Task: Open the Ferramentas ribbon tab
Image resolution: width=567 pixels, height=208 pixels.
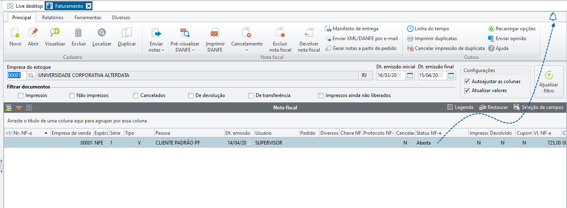Action: click(88, 18)
